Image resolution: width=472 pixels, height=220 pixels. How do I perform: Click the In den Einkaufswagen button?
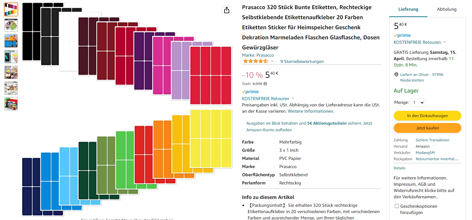(427, 116)
